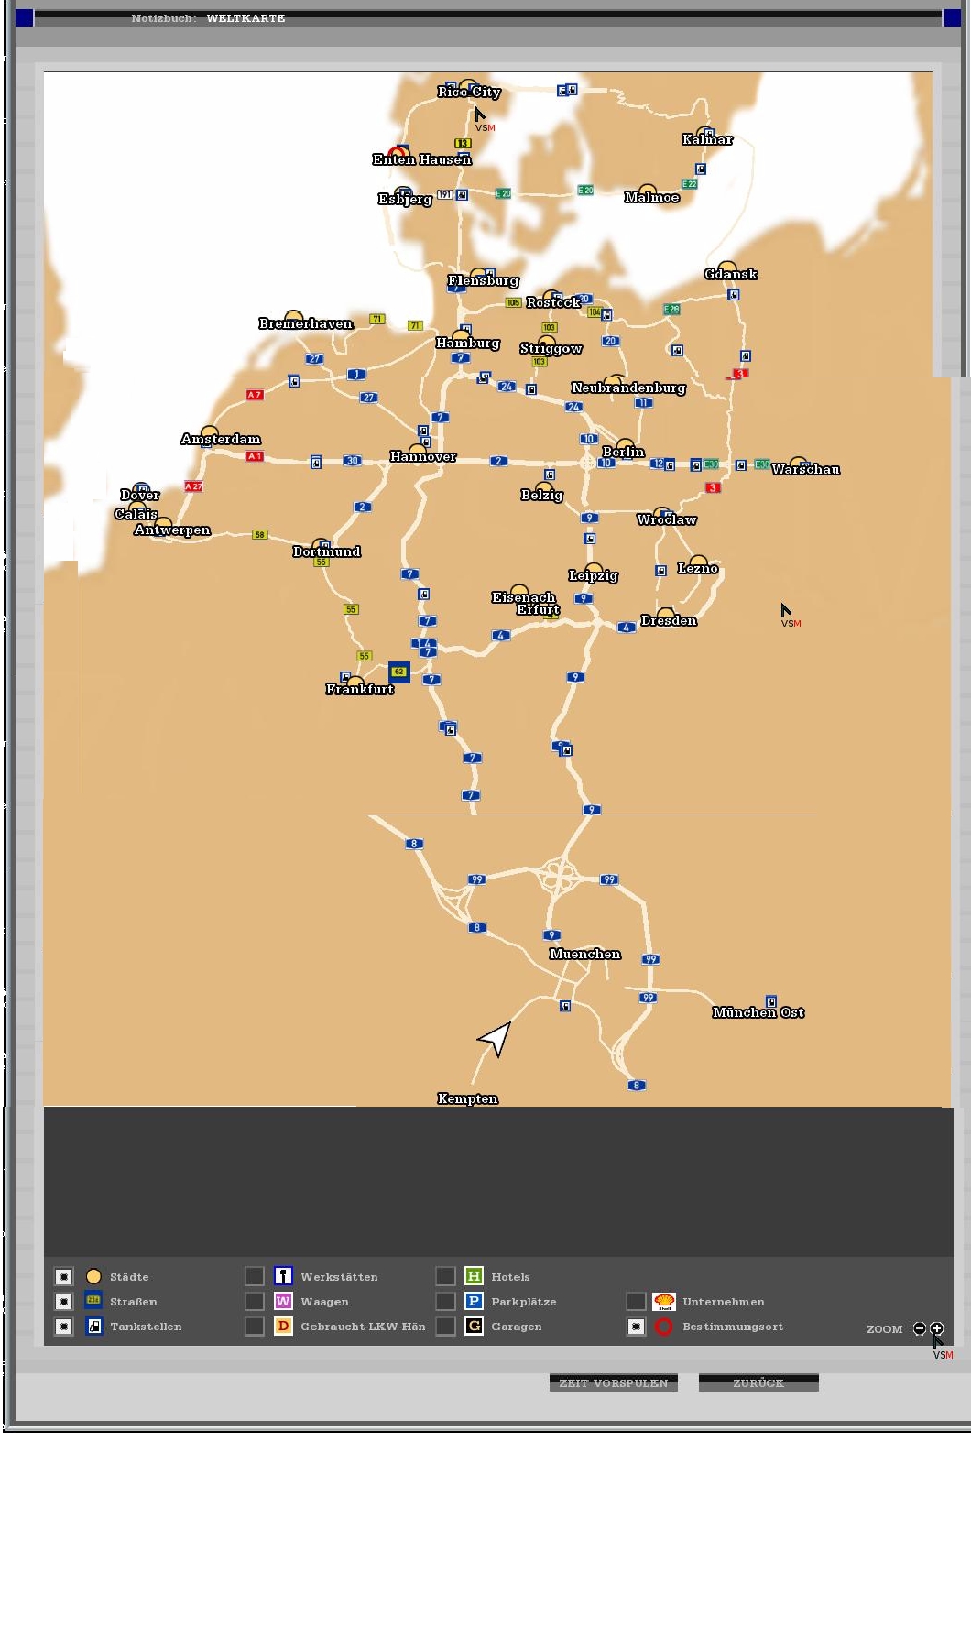Image resolution: width=971 pixels, height=1649 pixels.
Task: Click the zoom-out minus icon
Action: 920,1328
